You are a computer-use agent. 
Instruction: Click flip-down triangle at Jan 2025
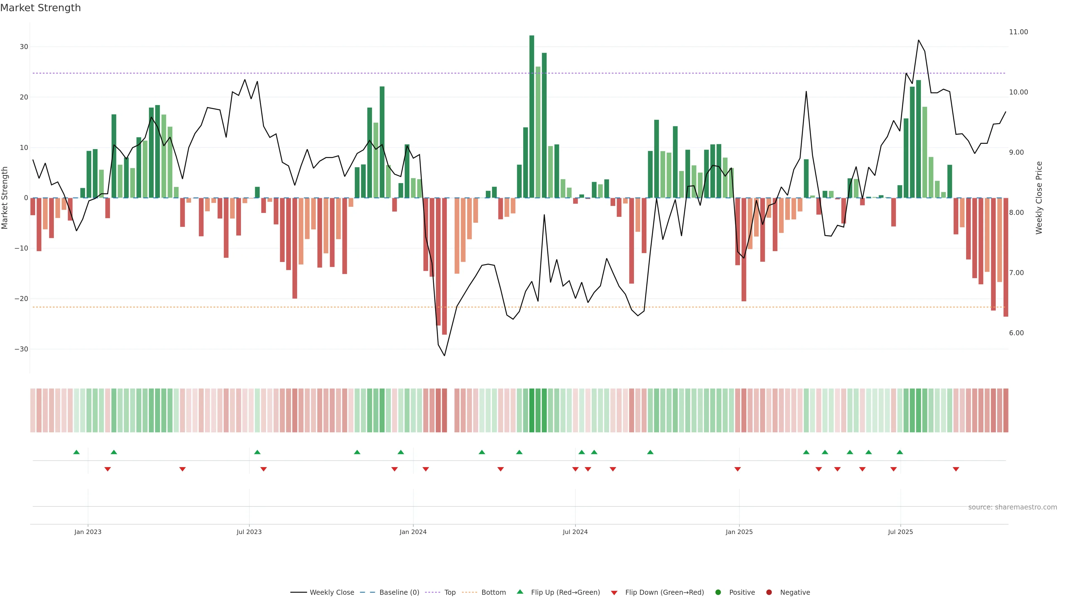737,469
